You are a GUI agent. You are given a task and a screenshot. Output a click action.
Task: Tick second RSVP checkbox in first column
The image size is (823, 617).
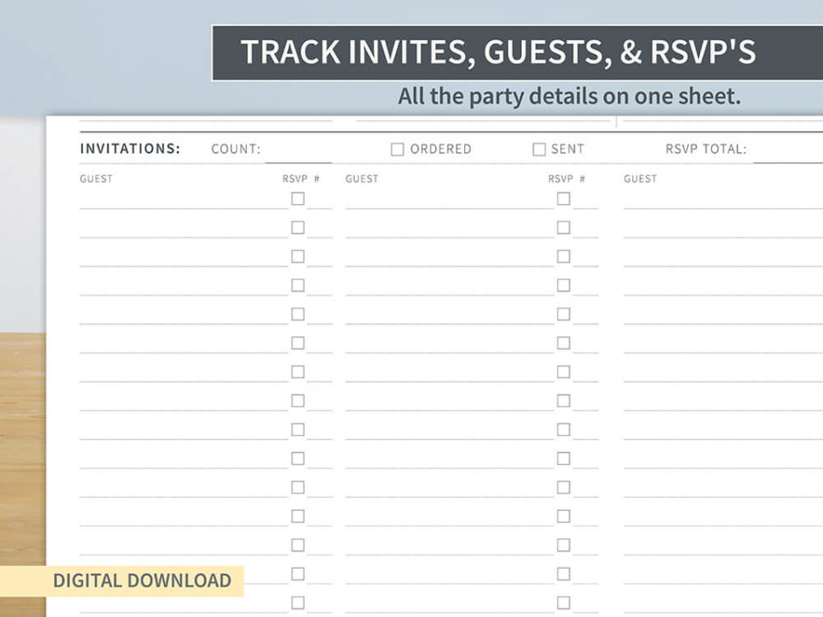pos(298,228)
